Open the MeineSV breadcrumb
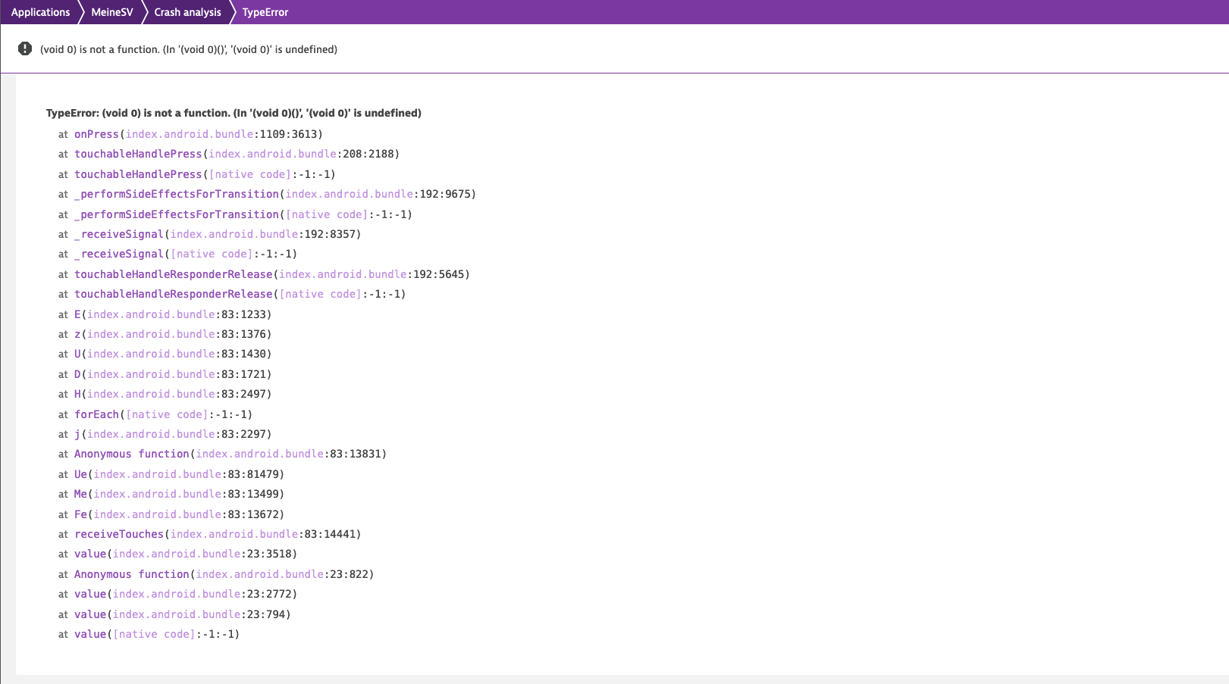This screenshot has height=684, width=1229. click(111, 12)
